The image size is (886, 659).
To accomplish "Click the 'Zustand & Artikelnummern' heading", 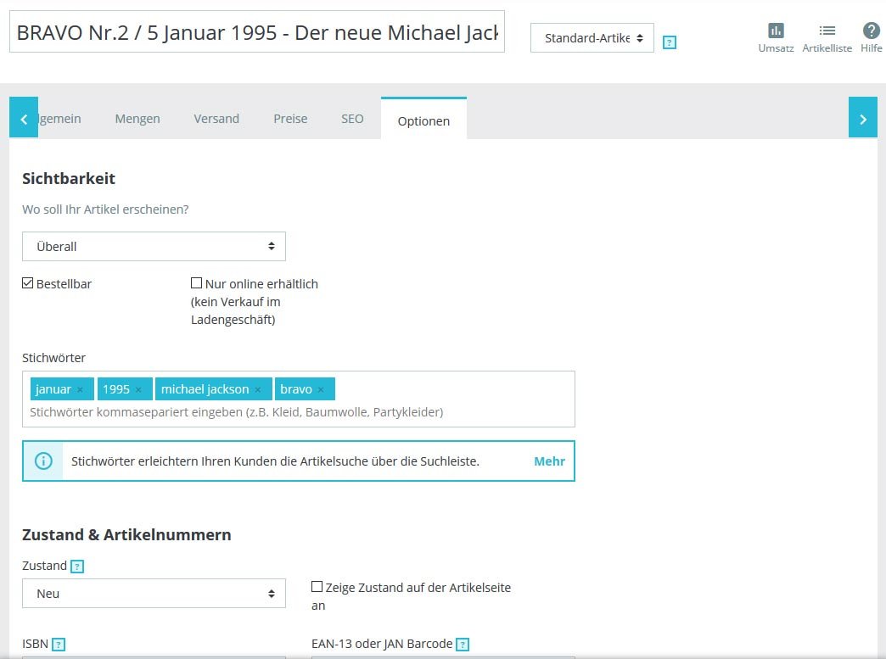I will (x=126, y=535).
